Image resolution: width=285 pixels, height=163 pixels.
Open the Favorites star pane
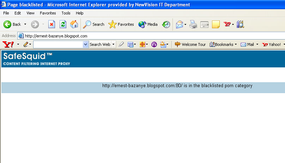(x=121, y=24)
